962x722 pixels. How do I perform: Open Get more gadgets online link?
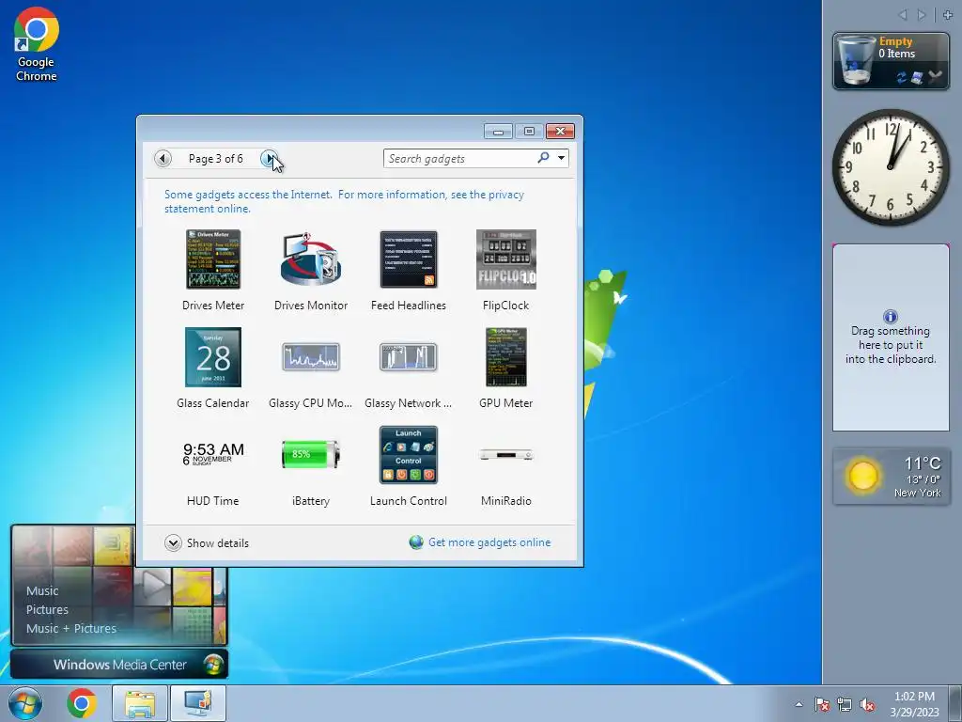tap(489, 542)
